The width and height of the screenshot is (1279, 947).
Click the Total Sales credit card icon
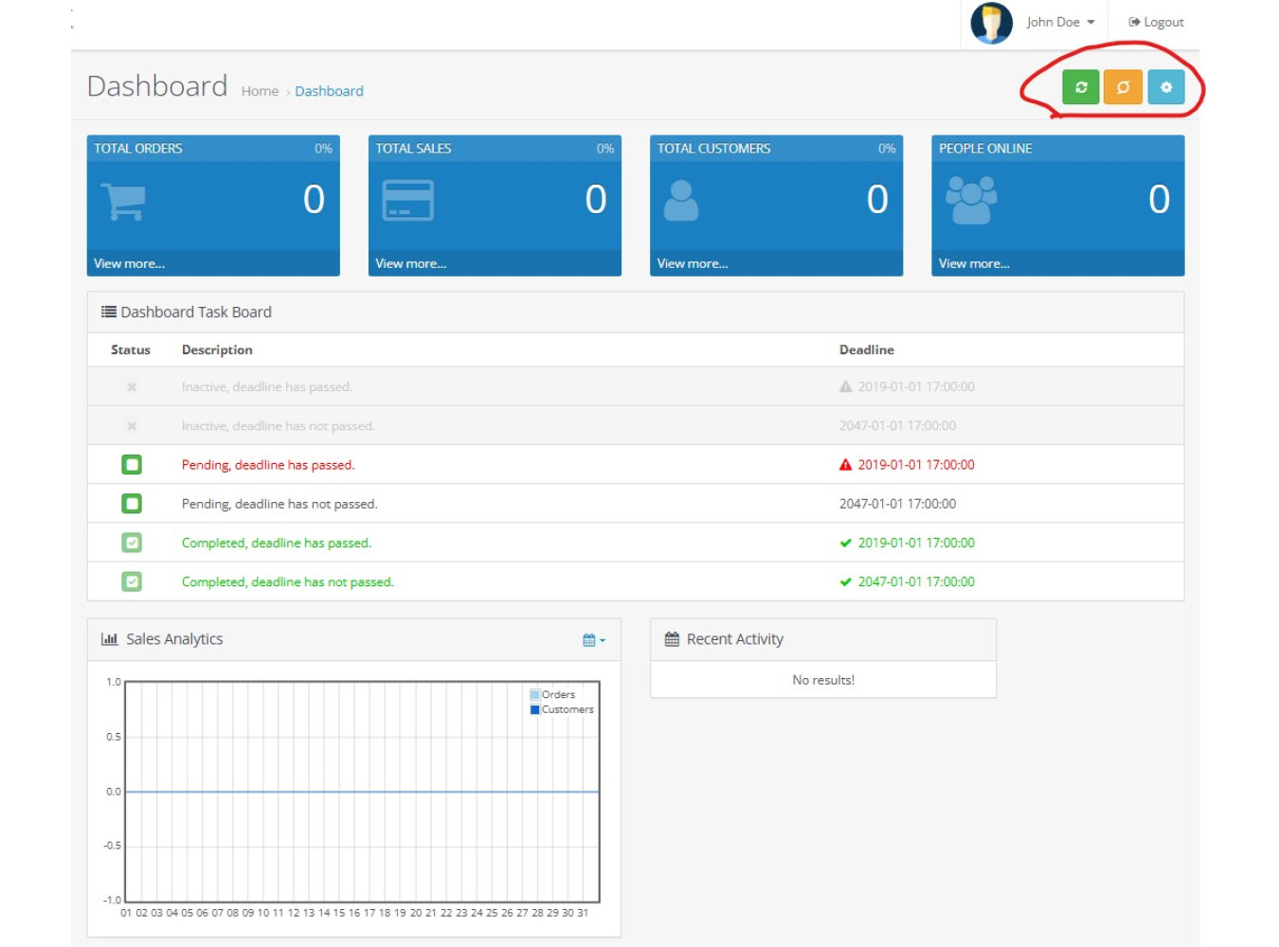(x=407, y=202)
